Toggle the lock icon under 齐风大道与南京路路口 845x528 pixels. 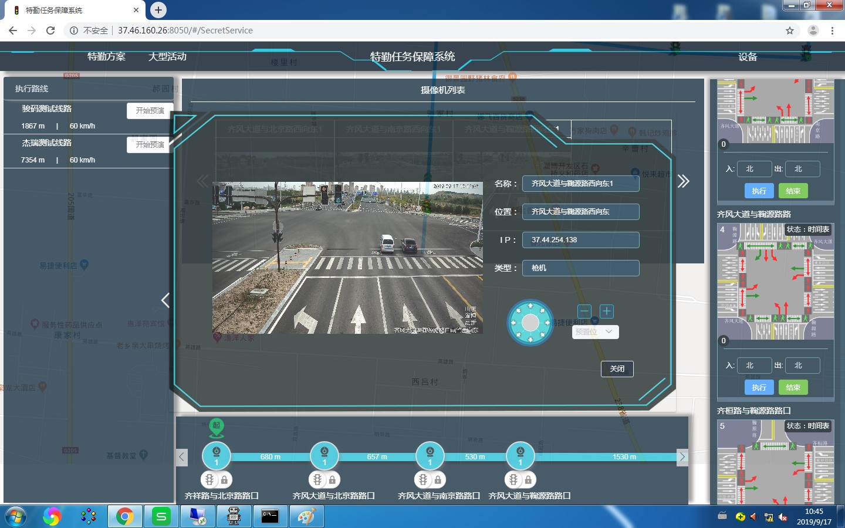click(438, 480)
